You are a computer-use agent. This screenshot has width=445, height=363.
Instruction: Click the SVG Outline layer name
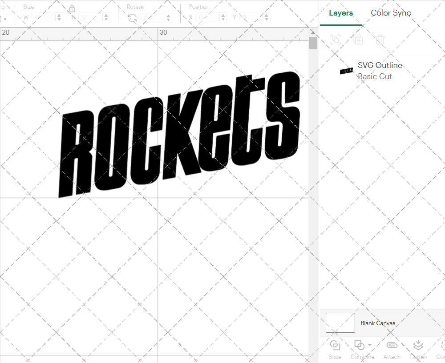coord(380,65)
